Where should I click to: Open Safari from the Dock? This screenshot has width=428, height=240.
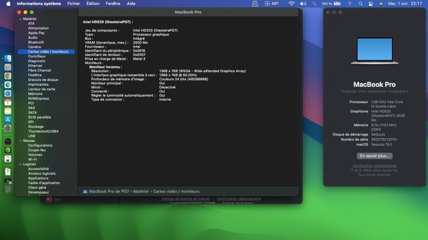click(x=8, y=93)
